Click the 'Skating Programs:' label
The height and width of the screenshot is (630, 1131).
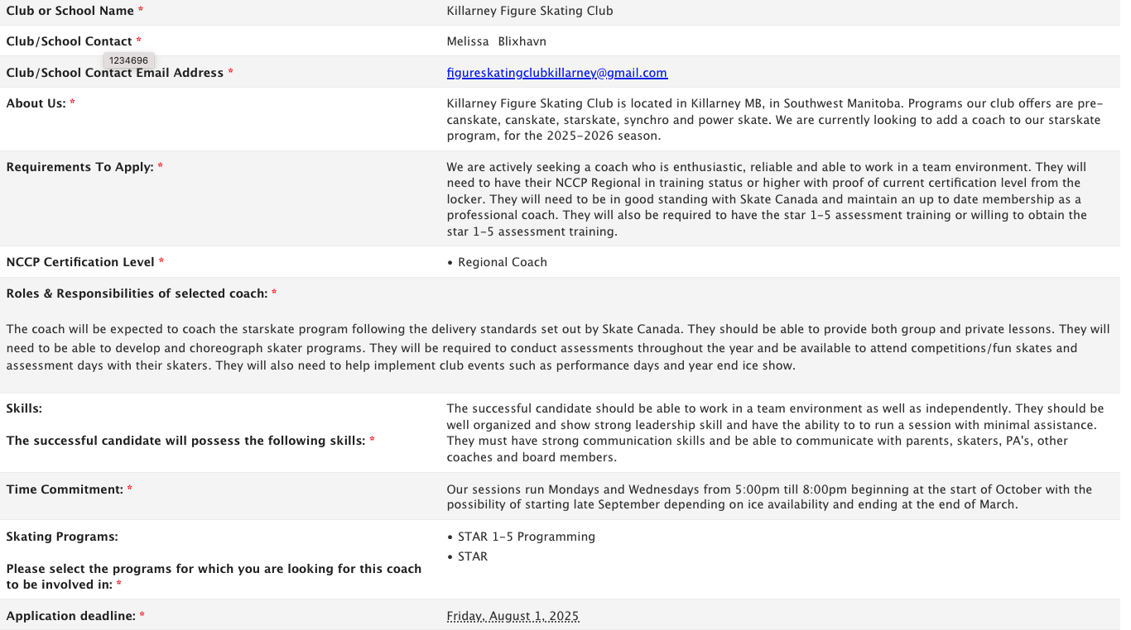coord(62,537)
